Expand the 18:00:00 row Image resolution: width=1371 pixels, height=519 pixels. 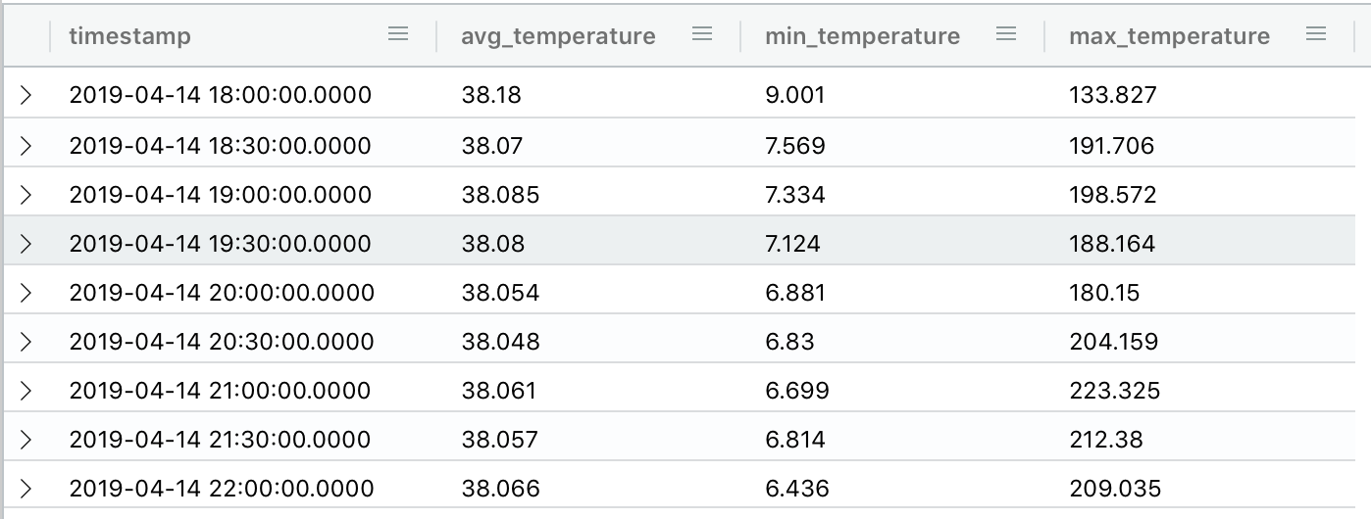pos(26,95)
